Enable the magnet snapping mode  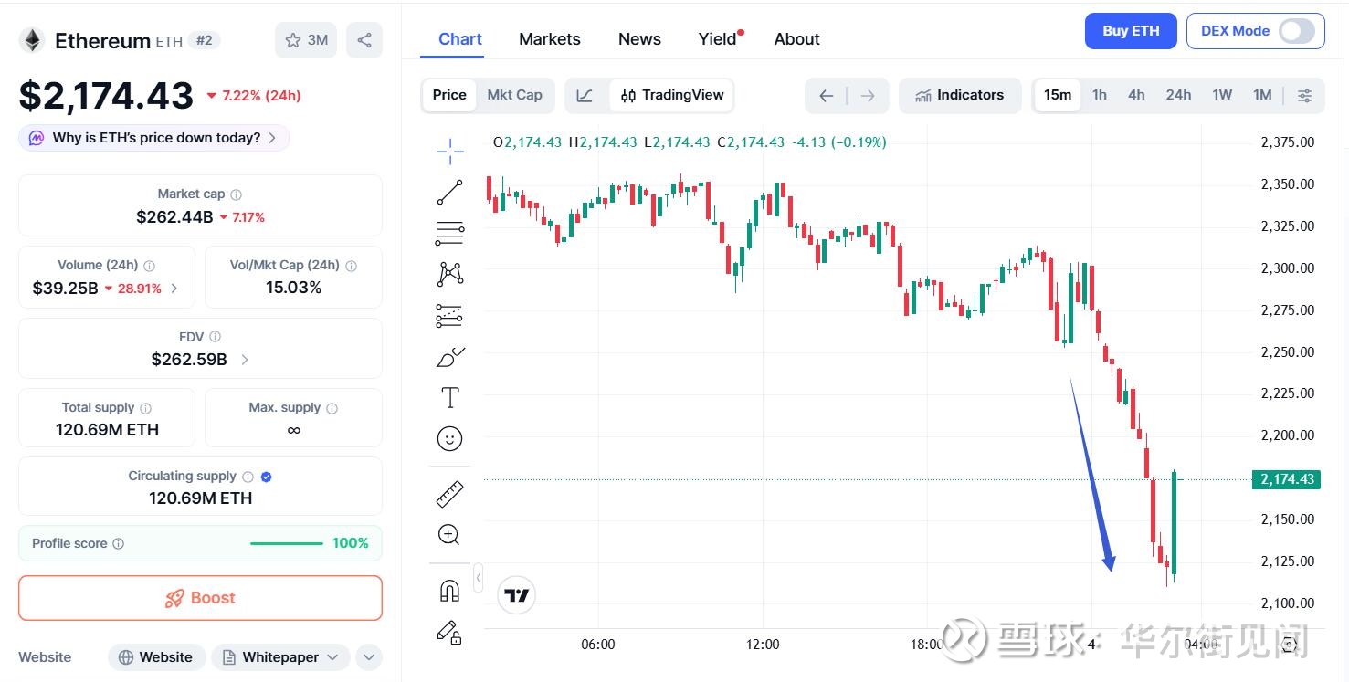pyautogui.click(x=449, y=591)
